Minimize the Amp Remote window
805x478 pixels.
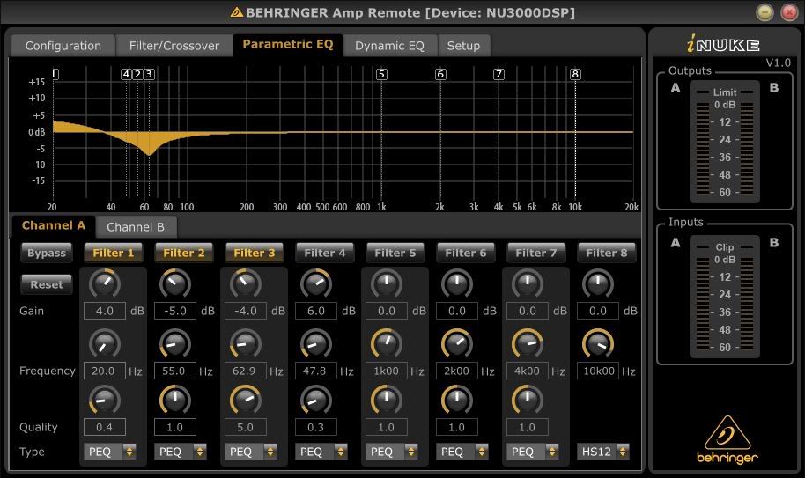(x=765, y=12)
